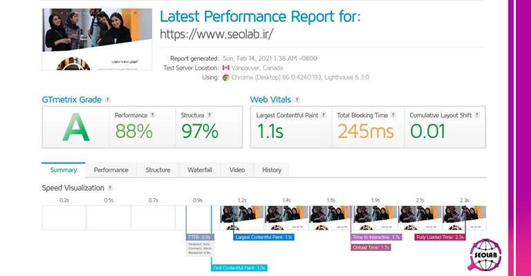The height and width of the screenshot is (276, 531).
Task: Click the Web Vitals heading
Action: 270,99
